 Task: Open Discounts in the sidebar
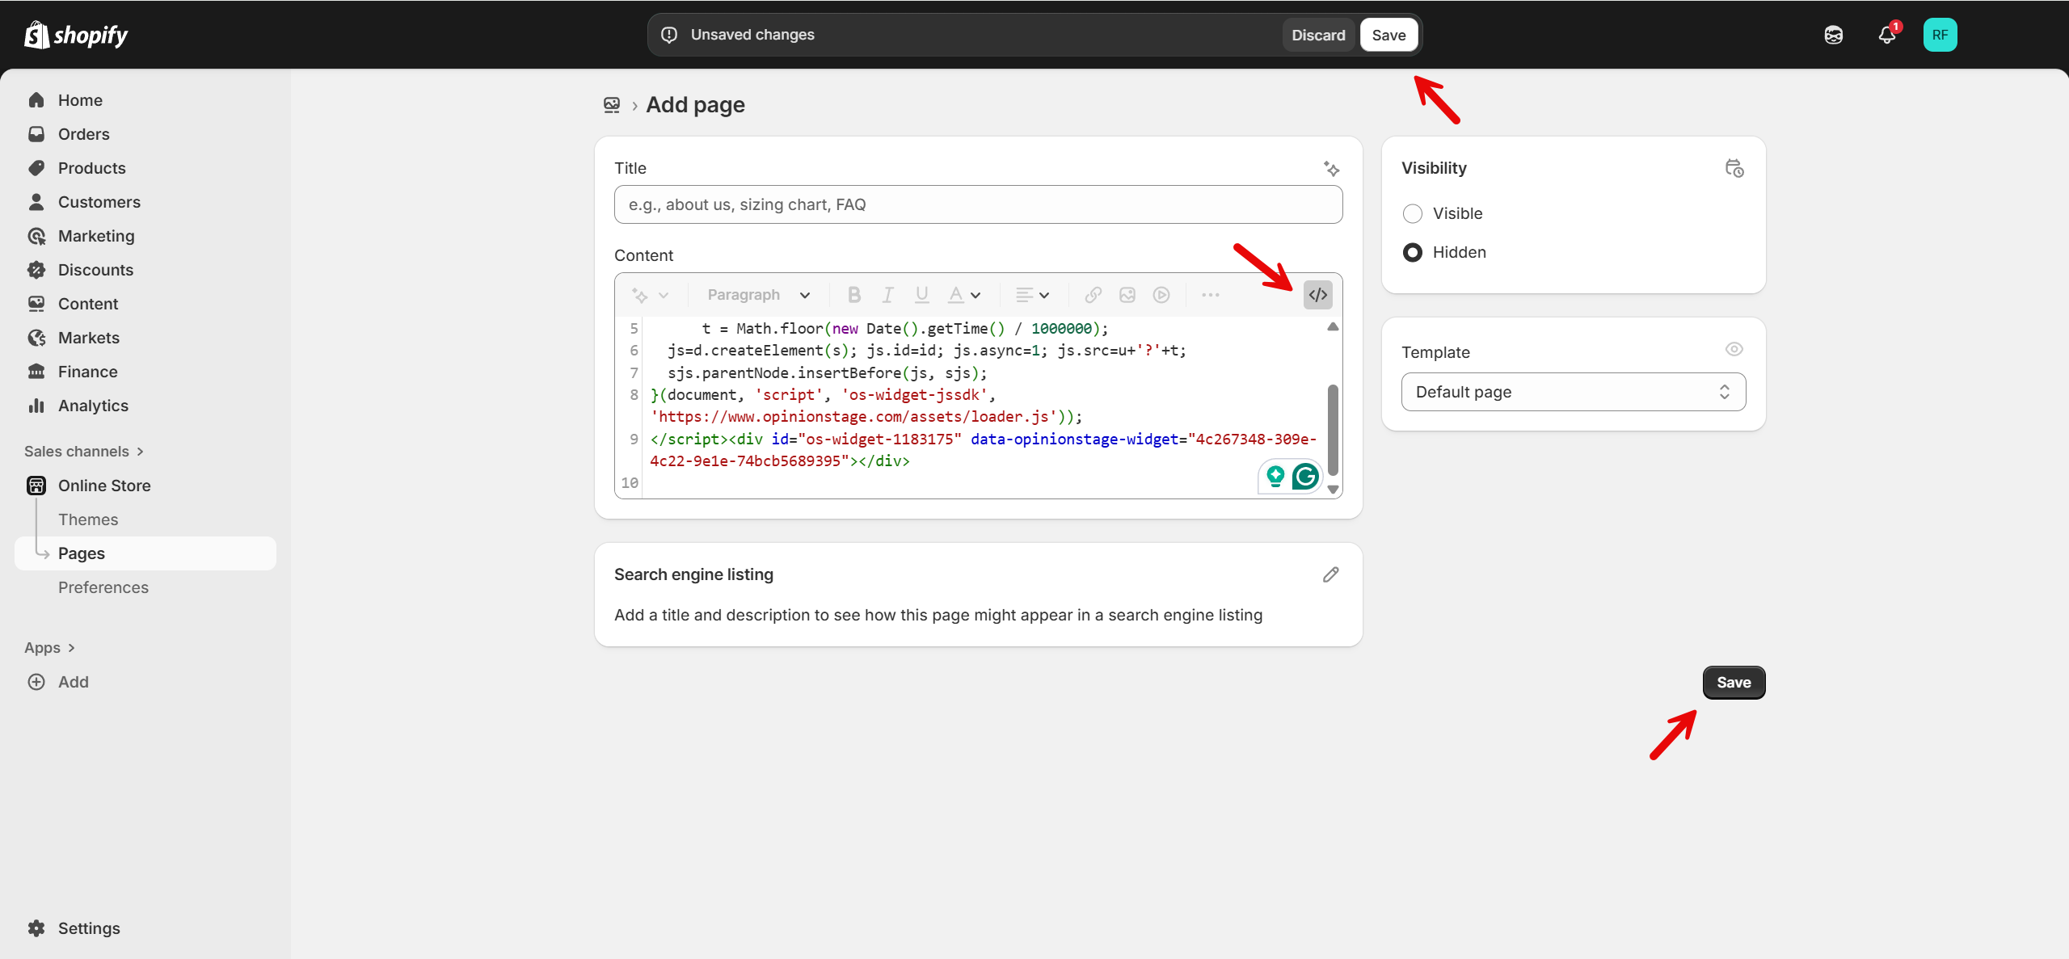tap(145, 270)
